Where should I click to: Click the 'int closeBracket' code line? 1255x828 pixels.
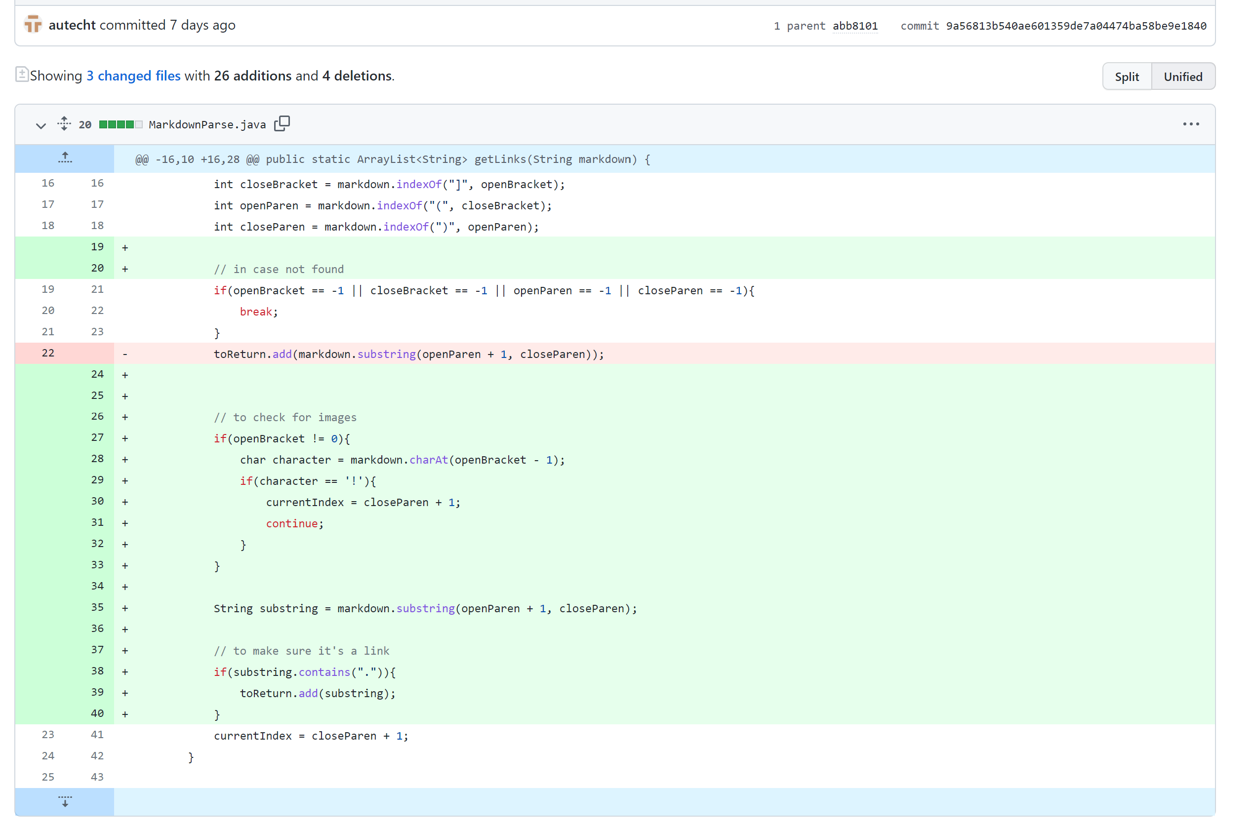(389, 184)
